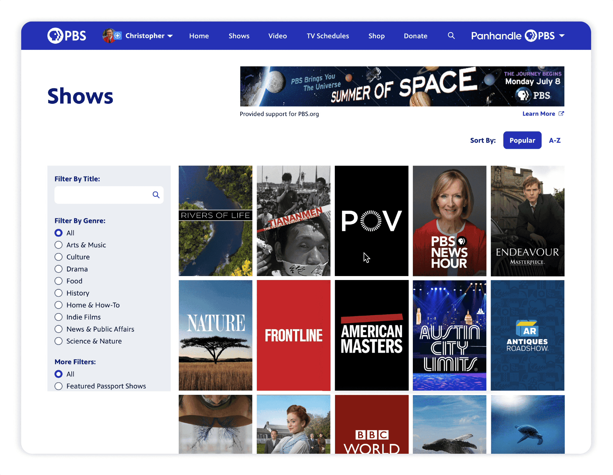Select Arts & Music genre filter
Image resolution: width=613 pixels, height=475 pixels.
tap(58, 245)
